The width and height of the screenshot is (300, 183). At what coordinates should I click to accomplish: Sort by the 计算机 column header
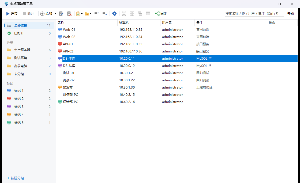point(139,22)
